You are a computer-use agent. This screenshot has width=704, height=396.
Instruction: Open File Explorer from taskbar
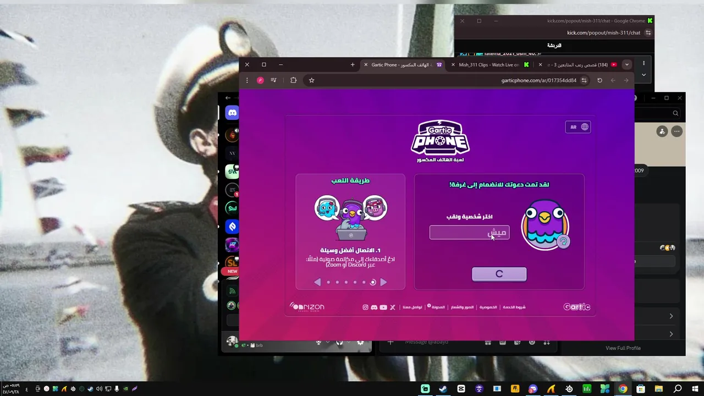point(658,389)
